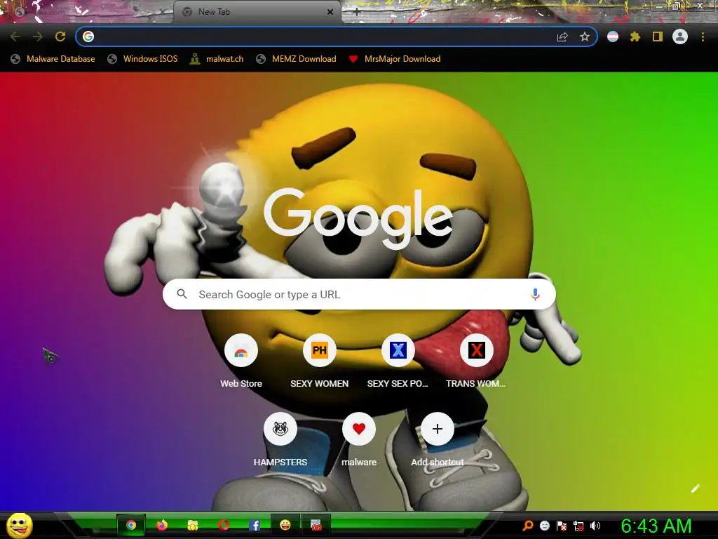The width and height of the screenshot is (718, 539).
Task: Open Facebook taskbar icon
Action: (254, 525)
